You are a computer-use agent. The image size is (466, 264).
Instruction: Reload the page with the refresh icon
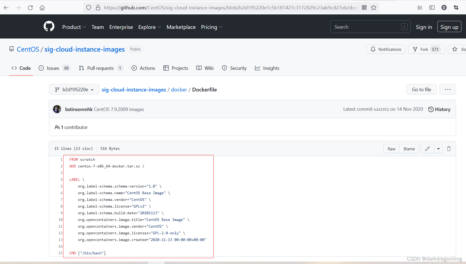click(x=30, y=8)
